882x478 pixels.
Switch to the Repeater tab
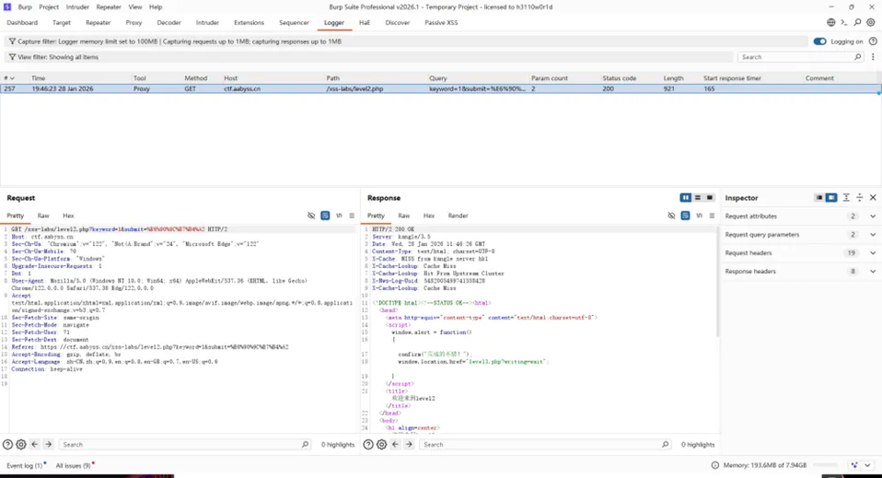pos(98,22)
